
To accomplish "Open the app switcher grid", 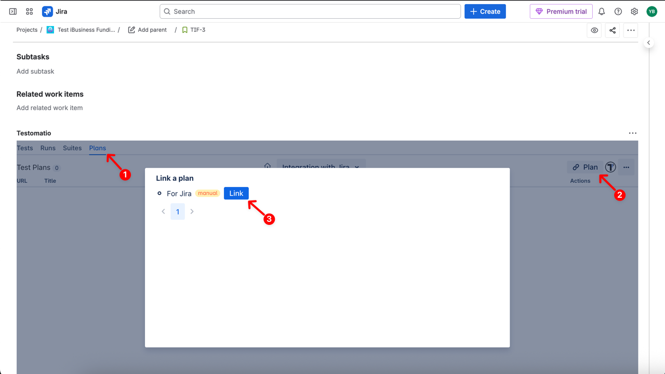I will click(x=29, y=11).
